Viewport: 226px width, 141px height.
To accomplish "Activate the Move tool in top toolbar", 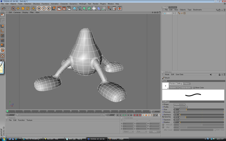I will click(18, 8).
